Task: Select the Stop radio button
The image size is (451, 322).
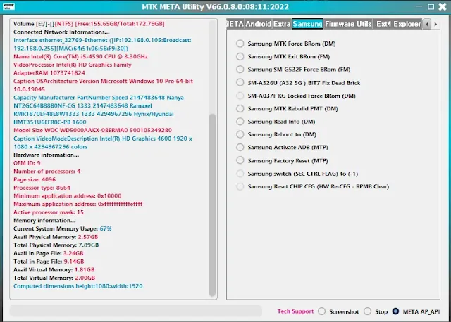Action: click(367, 311)
